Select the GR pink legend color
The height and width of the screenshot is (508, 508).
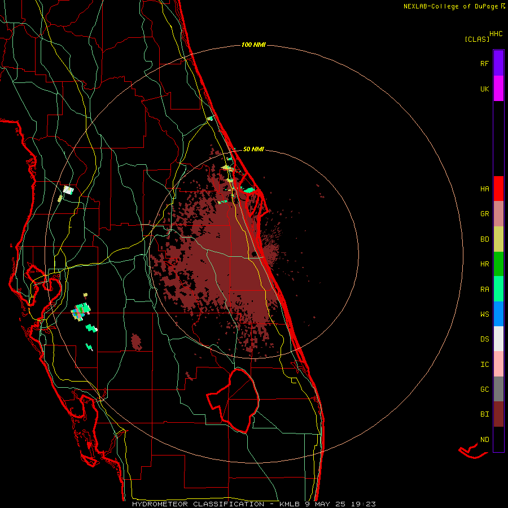pos(498,214)
